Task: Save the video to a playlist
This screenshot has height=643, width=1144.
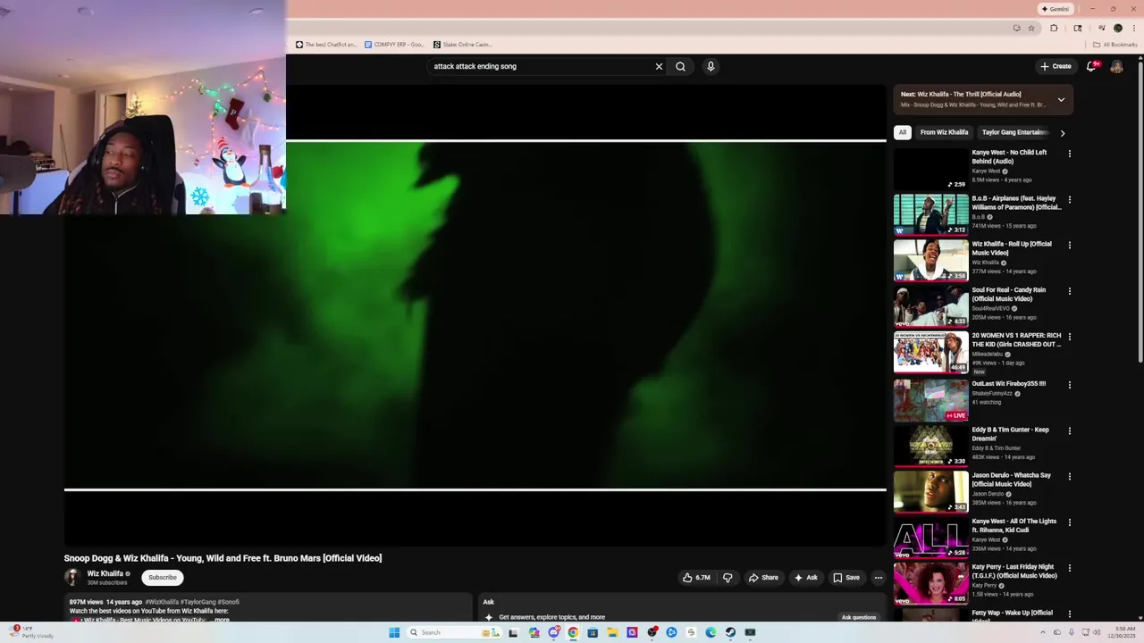Action: pos(846,578)
